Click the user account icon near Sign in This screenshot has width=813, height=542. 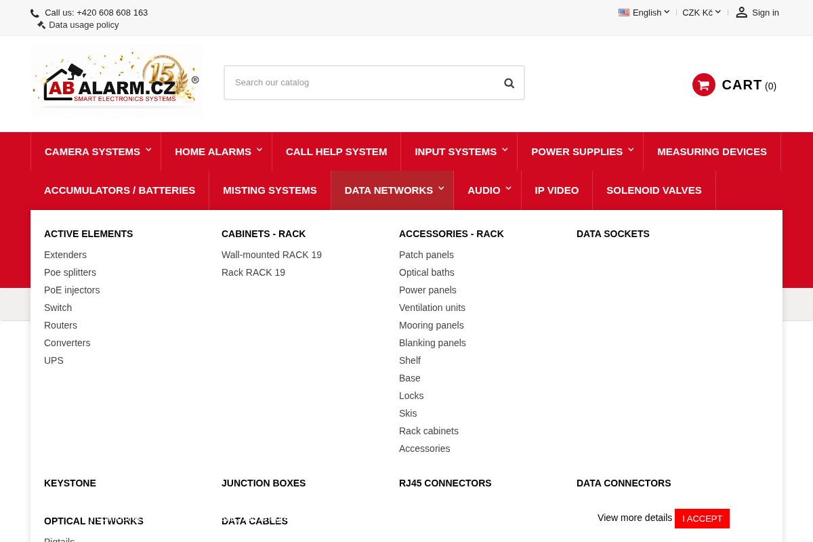point(742,12)
